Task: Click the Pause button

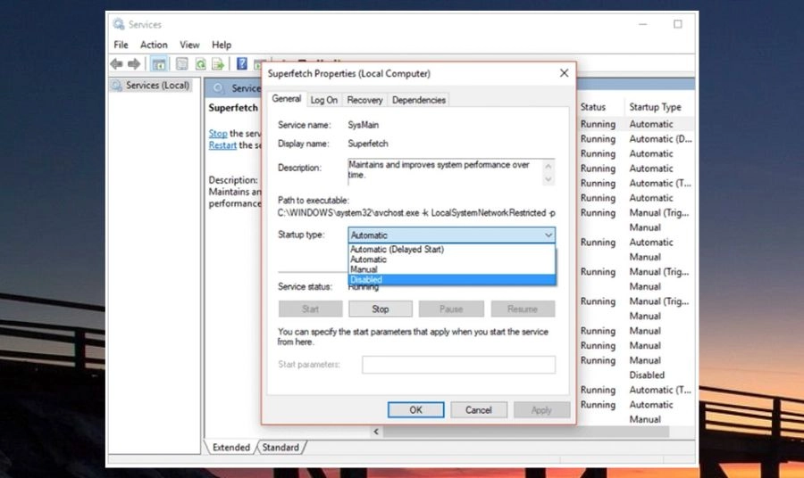Action: [x=451, y=309]
